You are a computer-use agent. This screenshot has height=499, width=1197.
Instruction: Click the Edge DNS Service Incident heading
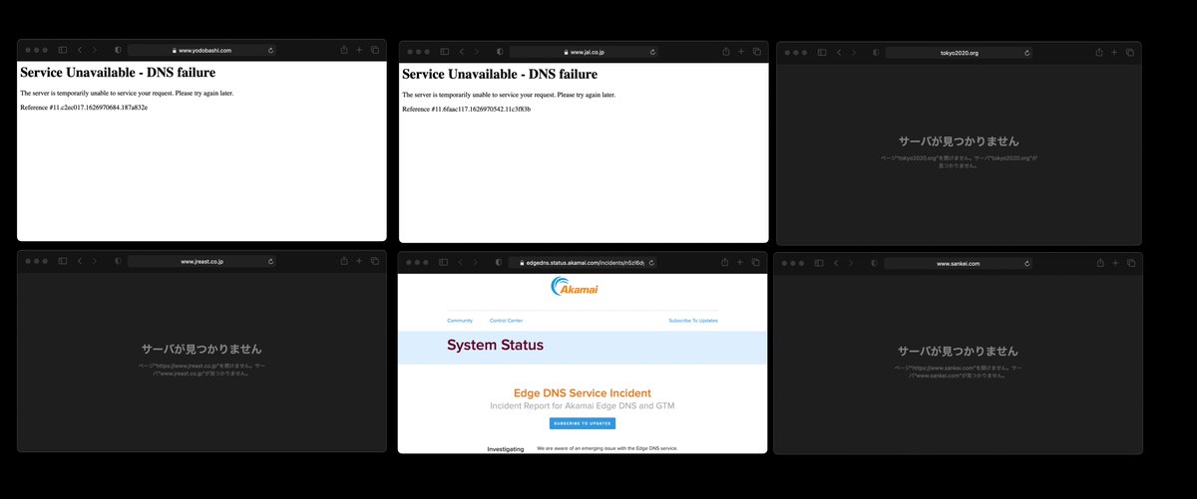[x=582, y=393]
